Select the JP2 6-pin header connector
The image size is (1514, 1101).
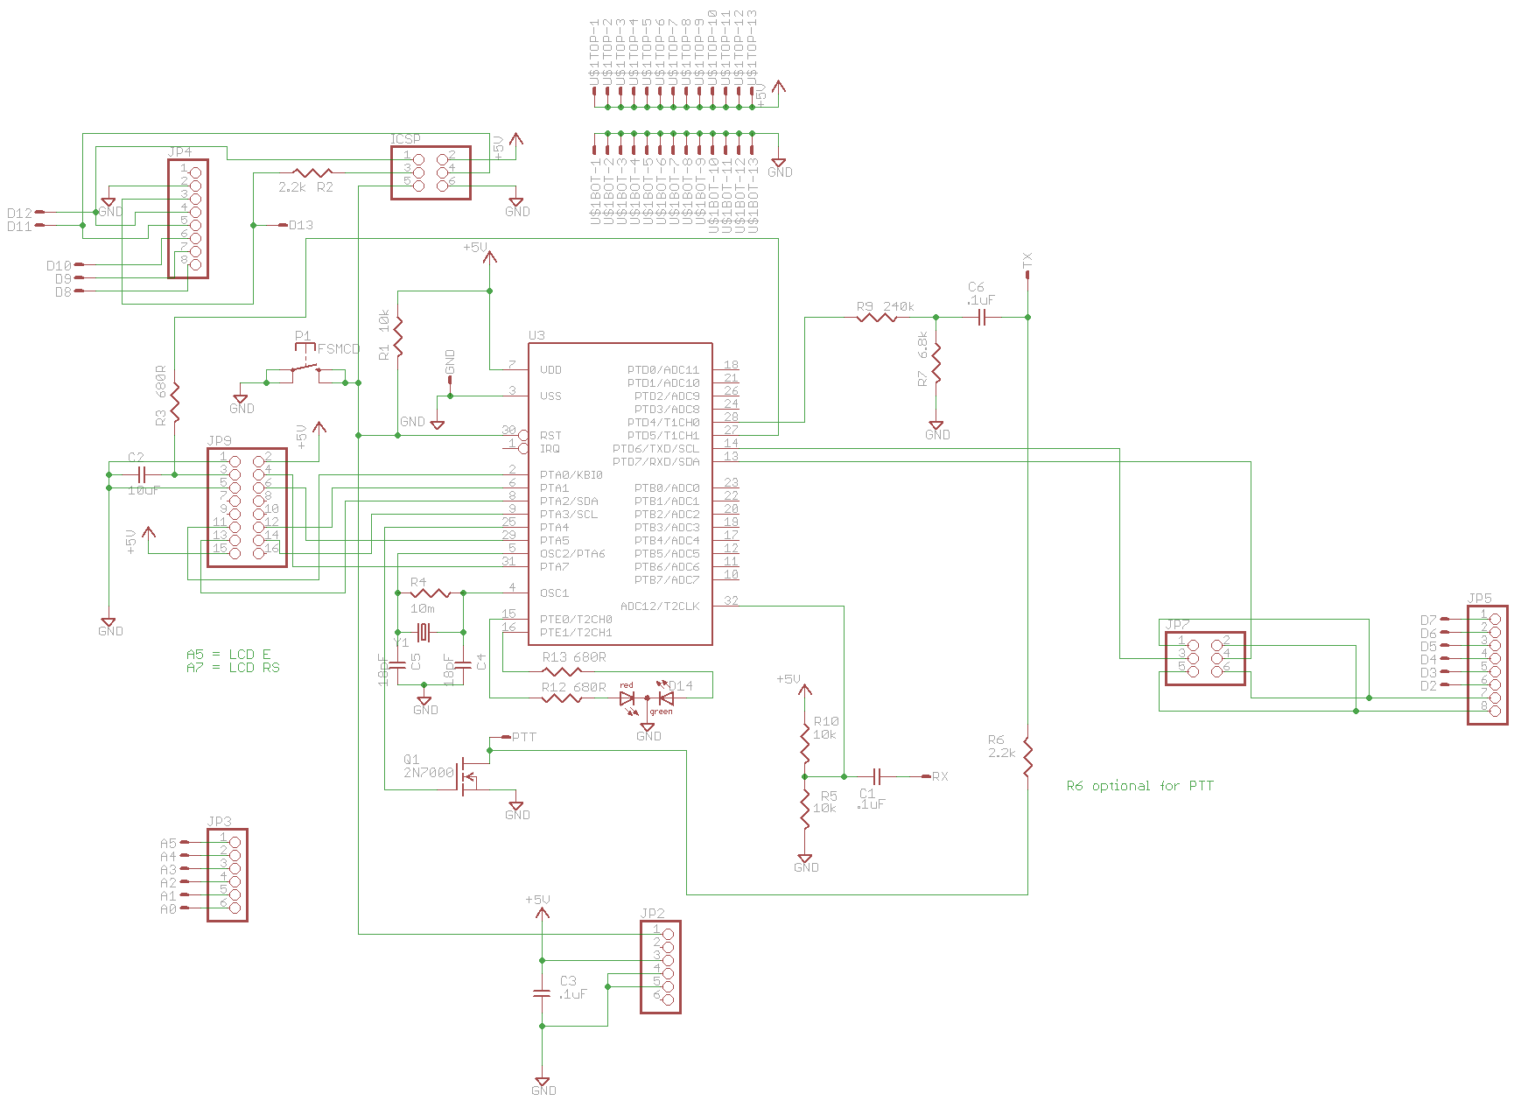tap(661, 967)
